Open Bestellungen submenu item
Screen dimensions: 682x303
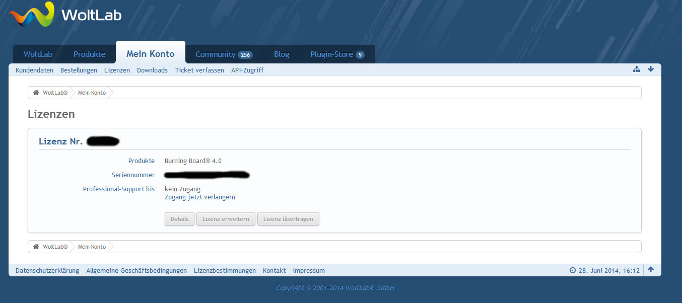click(79, 70)
